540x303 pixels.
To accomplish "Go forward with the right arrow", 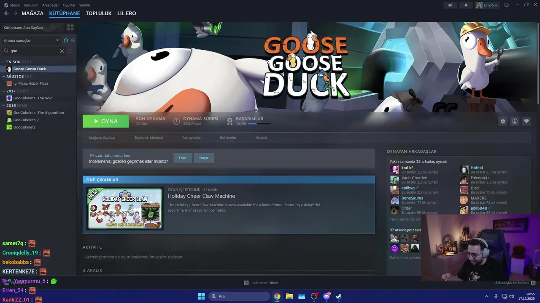I will click(15, 13).
